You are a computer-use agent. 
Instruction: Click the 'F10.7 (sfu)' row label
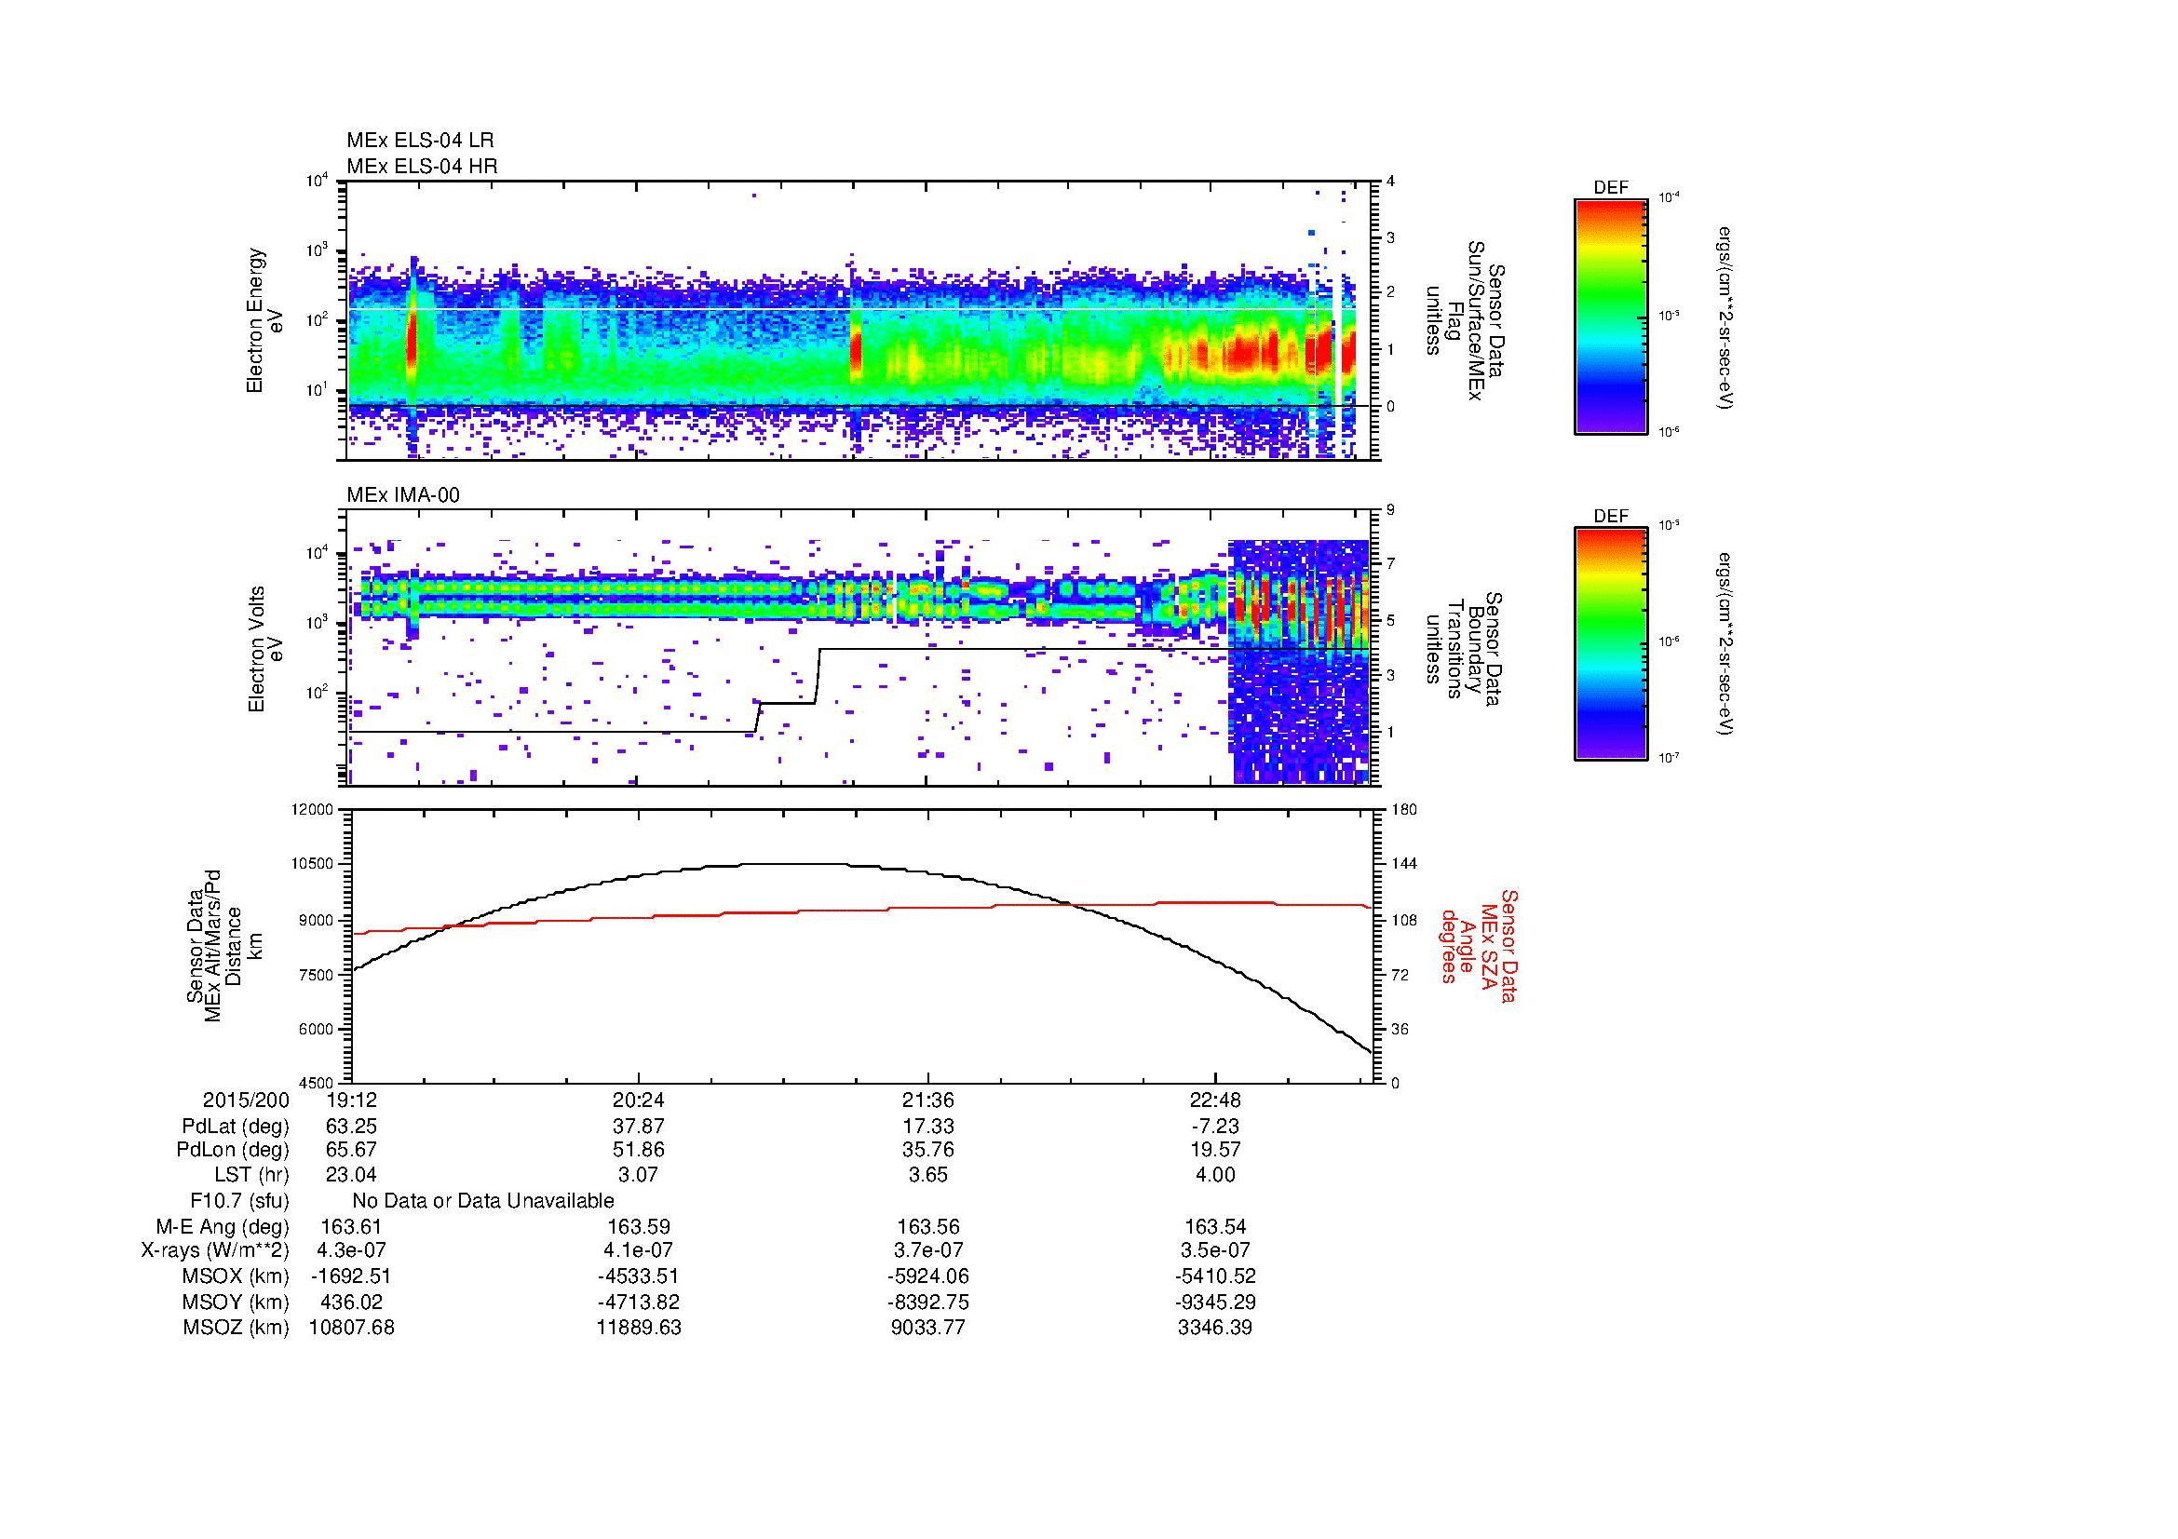click(239, 1201)
